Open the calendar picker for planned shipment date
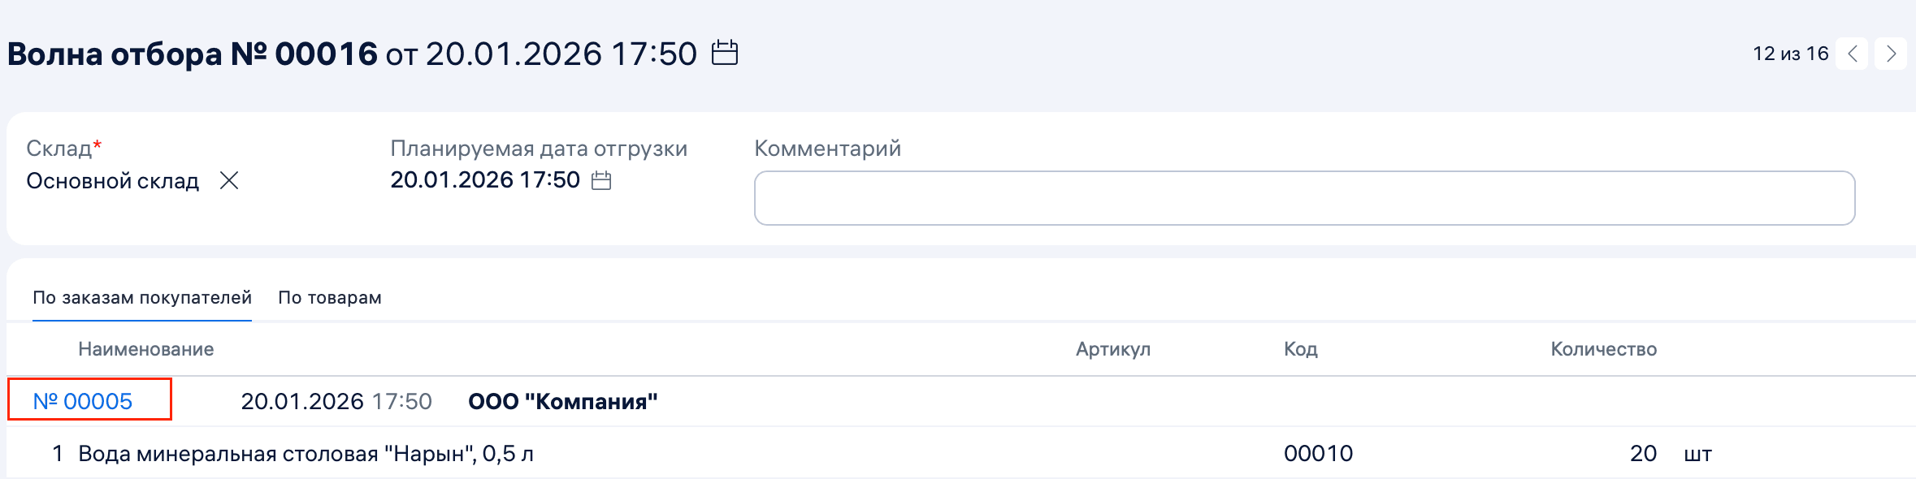This screenshot has height=479, width=1916. click(601, 180)
